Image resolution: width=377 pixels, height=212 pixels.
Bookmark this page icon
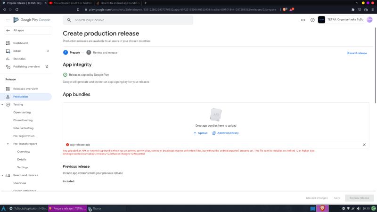[78, 9]
